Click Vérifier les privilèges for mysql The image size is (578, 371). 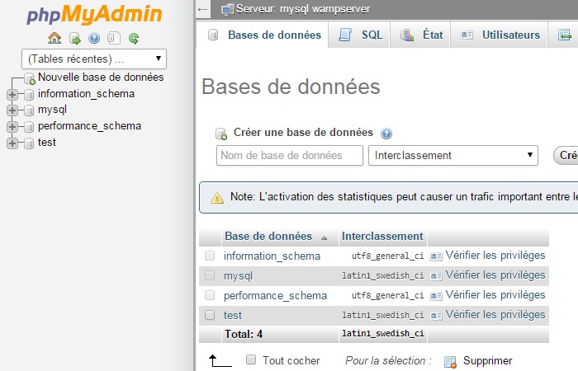(495, 275)
